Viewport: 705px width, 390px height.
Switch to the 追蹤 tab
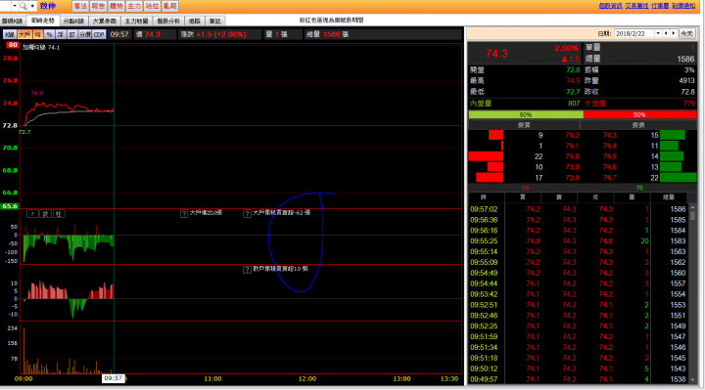click(x=194, y=21)
